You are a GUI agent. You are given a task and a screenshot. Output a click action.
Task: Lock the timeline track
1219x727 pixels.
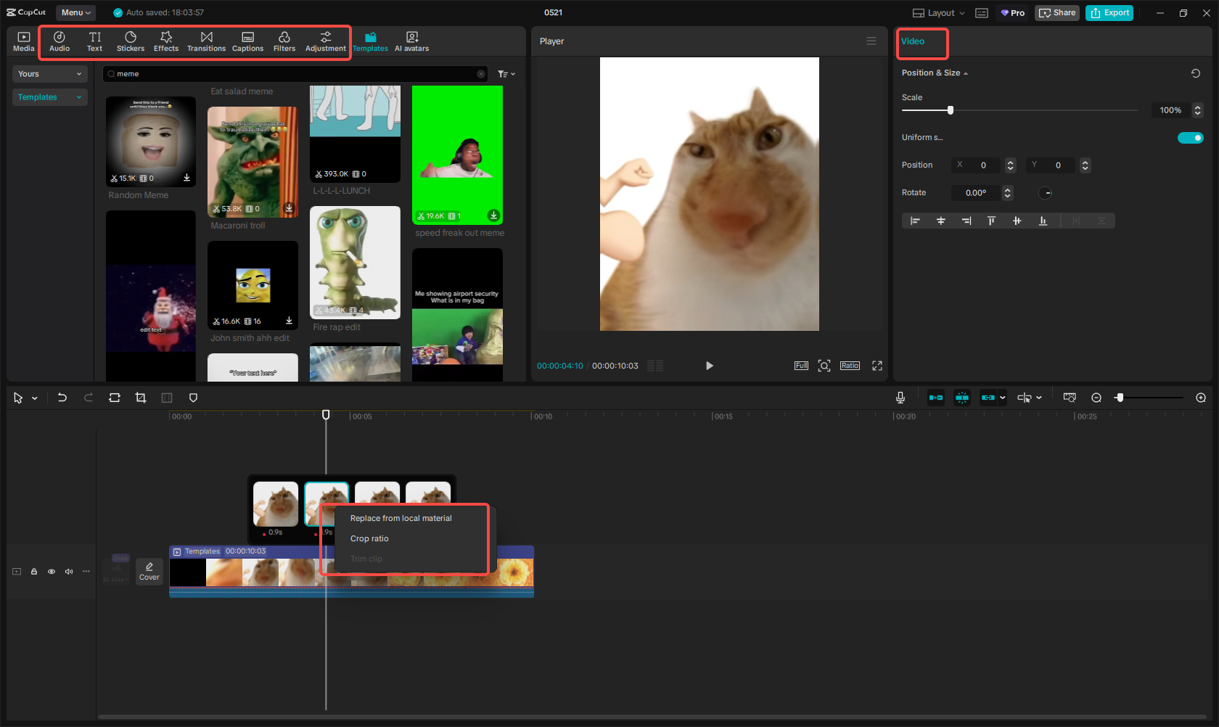pyautogui.click(x=34, y=572)
